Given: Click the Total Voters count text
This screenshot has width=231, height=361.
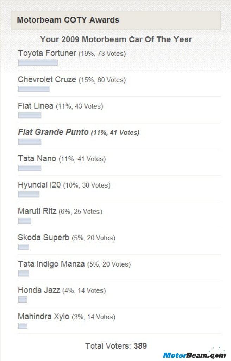Looking at the screenshot, I should tap(116, 346).
